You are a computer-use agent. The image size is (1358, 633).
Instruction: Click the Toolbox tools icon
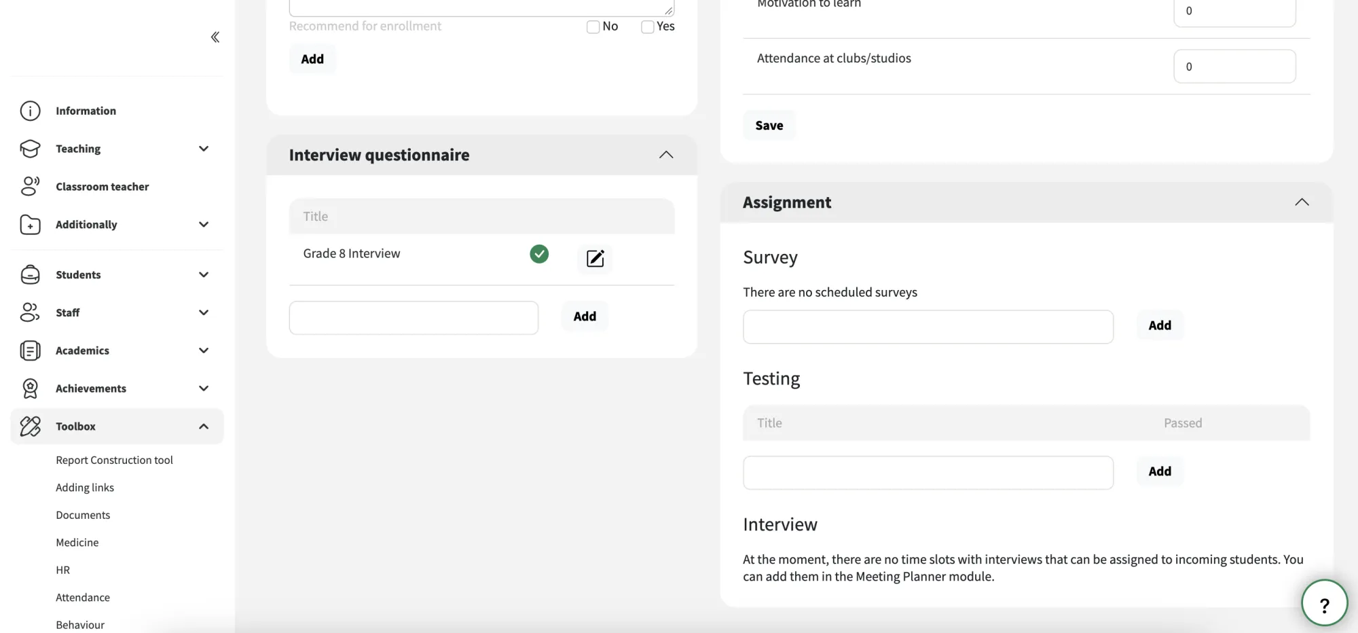click(x=30, y=427)
